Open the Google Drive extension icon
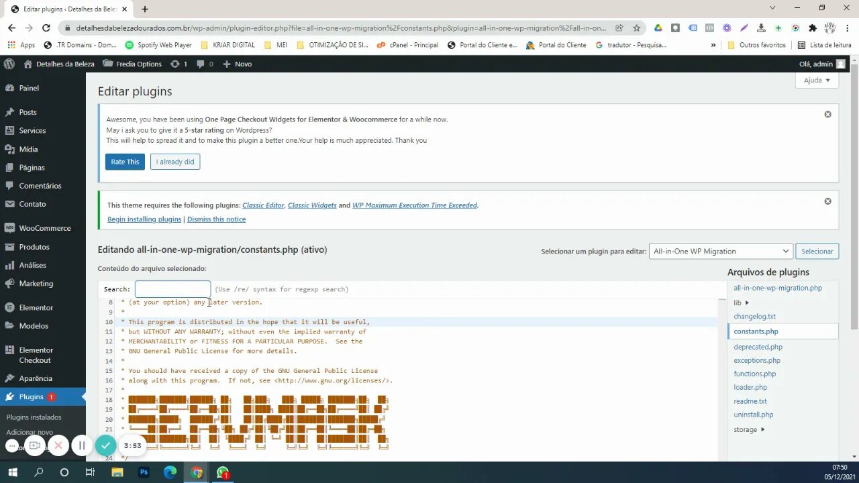This screenshot has width=859, height=483. tap(658, 28)
